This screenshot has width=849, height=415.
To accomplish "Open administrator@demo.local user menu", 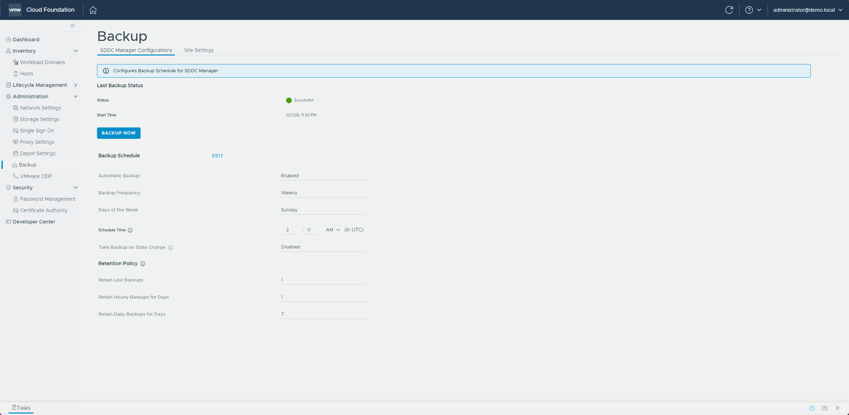I will coord(808,10).
